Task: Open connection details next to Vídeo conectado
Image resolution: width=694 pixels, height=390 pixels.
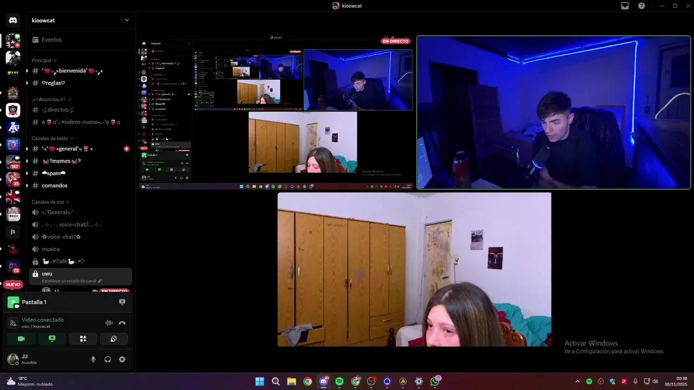Action: (x=14, y=323)
